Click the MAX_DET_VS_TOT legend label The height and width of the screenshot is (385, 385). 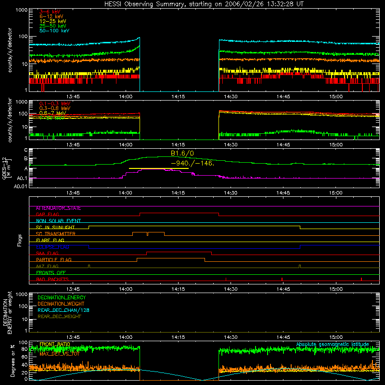pyautogui.click(x=60, y=354)
